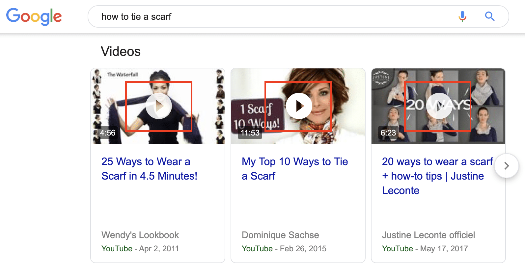Open '20 ways to wear a scarf + how-to tips' link
This screenshot has width=525, height=273.
point(437,176)
